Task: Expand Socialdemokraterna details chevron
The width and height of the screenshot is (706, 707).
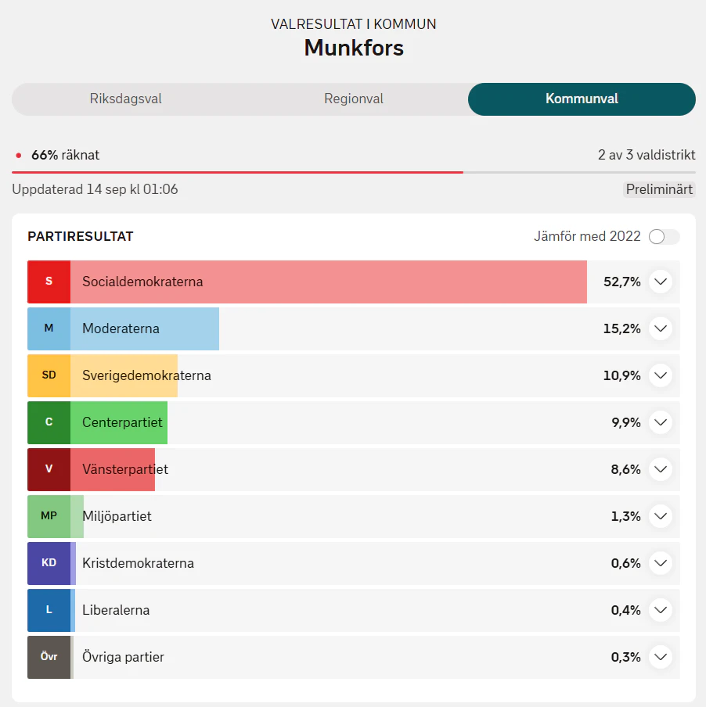Action: tap(661, 282)
